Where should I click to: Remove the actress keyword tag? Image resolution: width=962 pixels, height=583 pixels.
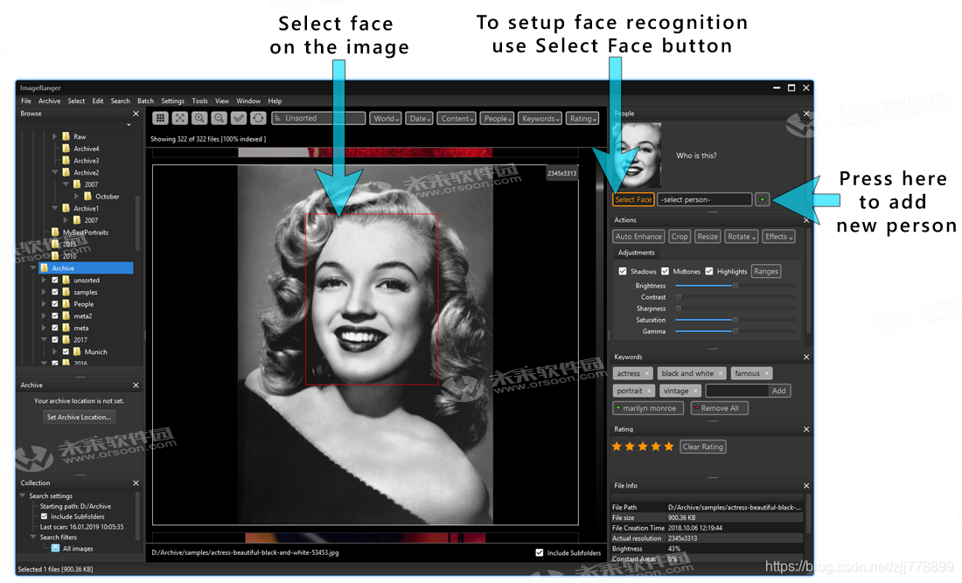[x=646, y=373]
